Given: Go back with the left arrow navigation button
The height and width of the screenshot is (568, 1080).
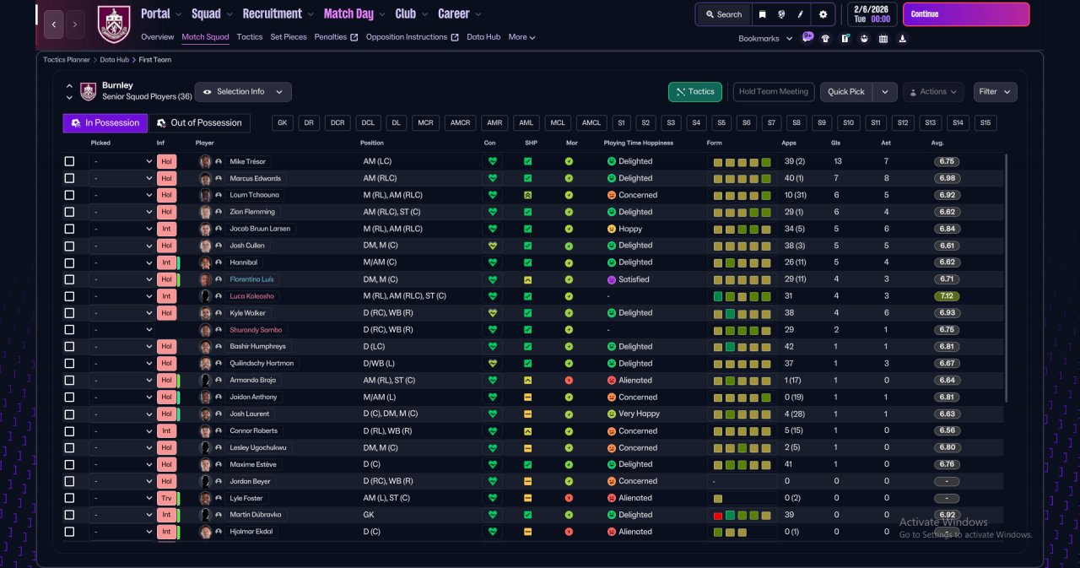Looking at the screenshot, I should [x=54, y=24].
